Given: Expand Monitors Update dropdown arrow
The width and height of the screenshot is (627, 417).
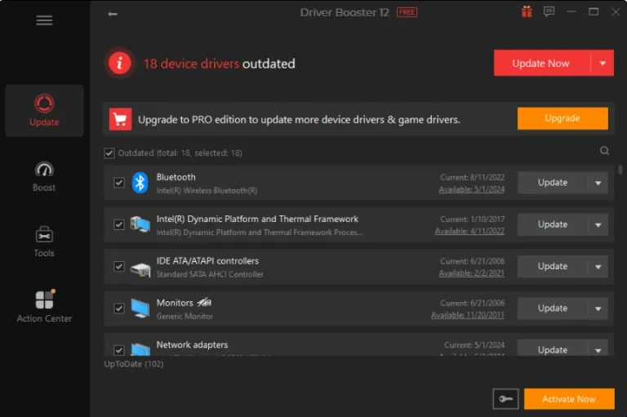Looking at the screenshot, I should [x=598, y=308].
